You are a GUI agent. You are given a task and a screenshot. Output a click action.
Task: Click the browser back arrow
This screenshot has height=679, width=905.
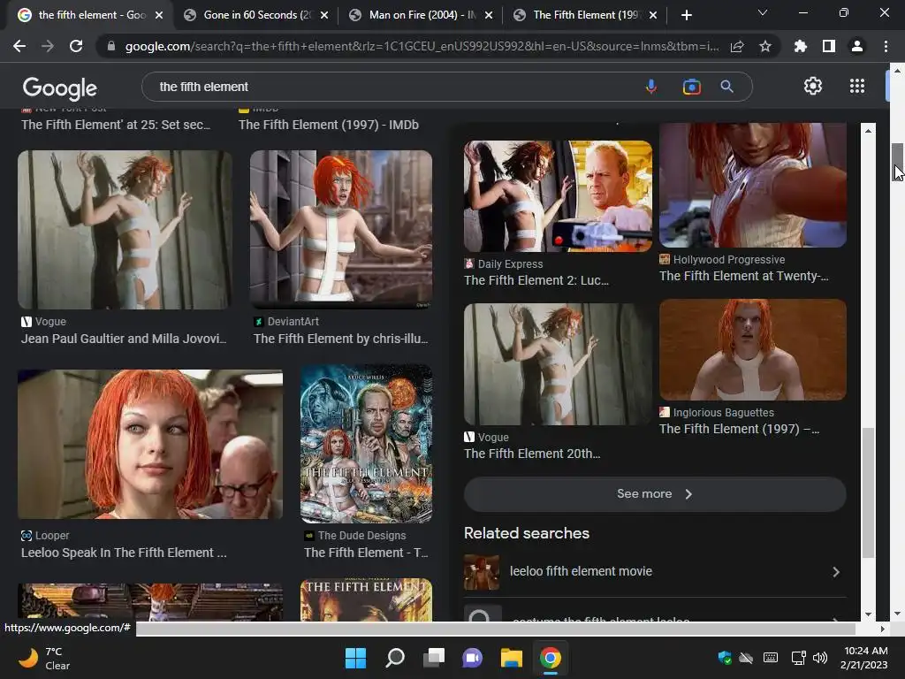pyautogui.click(x=19, y=46)
